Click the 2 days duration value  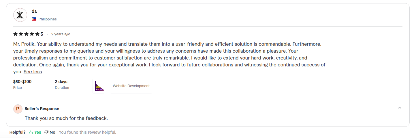(61, 82)
